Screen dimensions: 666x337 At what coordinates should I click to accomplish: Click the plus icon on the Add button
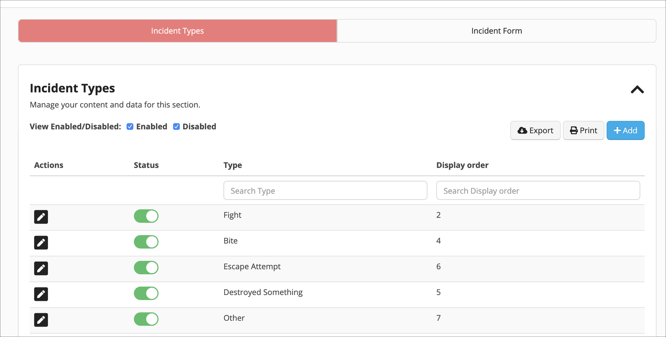(x=617, y=130)
